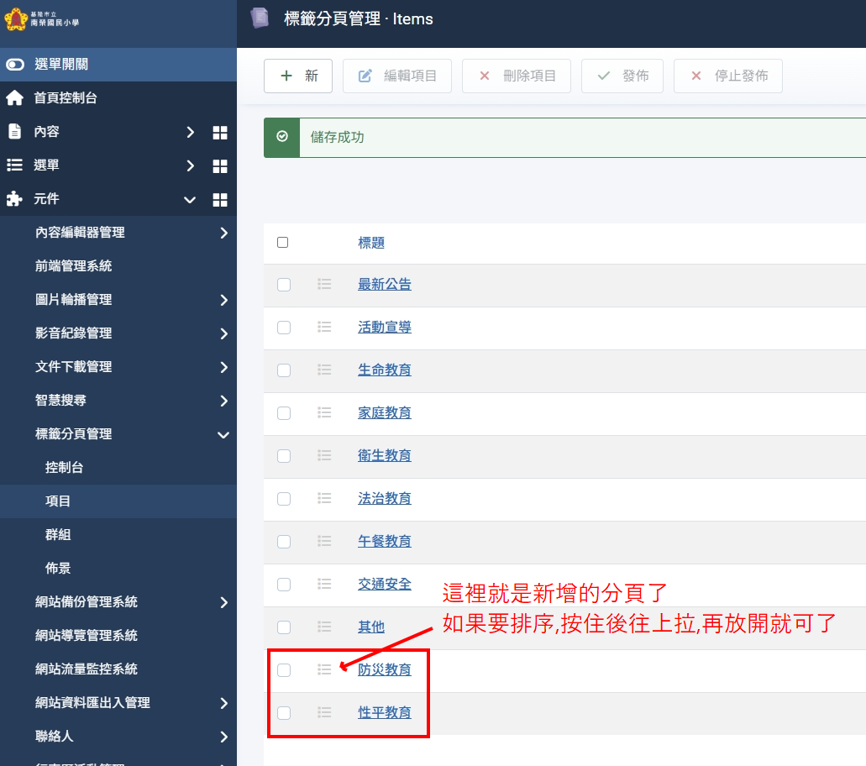Viewport: 866px width, 766px height.
Task: Collapse the 標籤分頁管理 section
Action: click(x=223, y=435)
